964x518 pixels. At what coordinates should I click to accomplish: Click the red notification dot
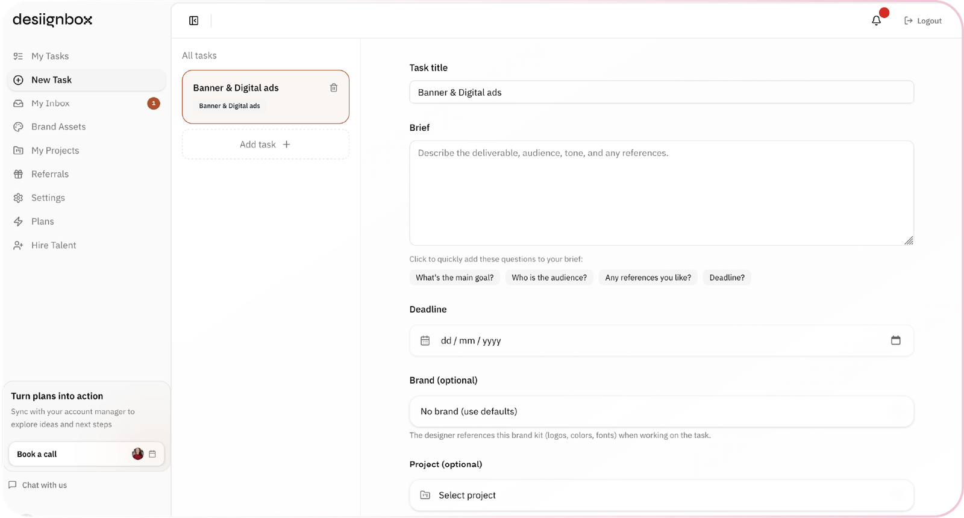pyautogui.click(x=884, y=13)
